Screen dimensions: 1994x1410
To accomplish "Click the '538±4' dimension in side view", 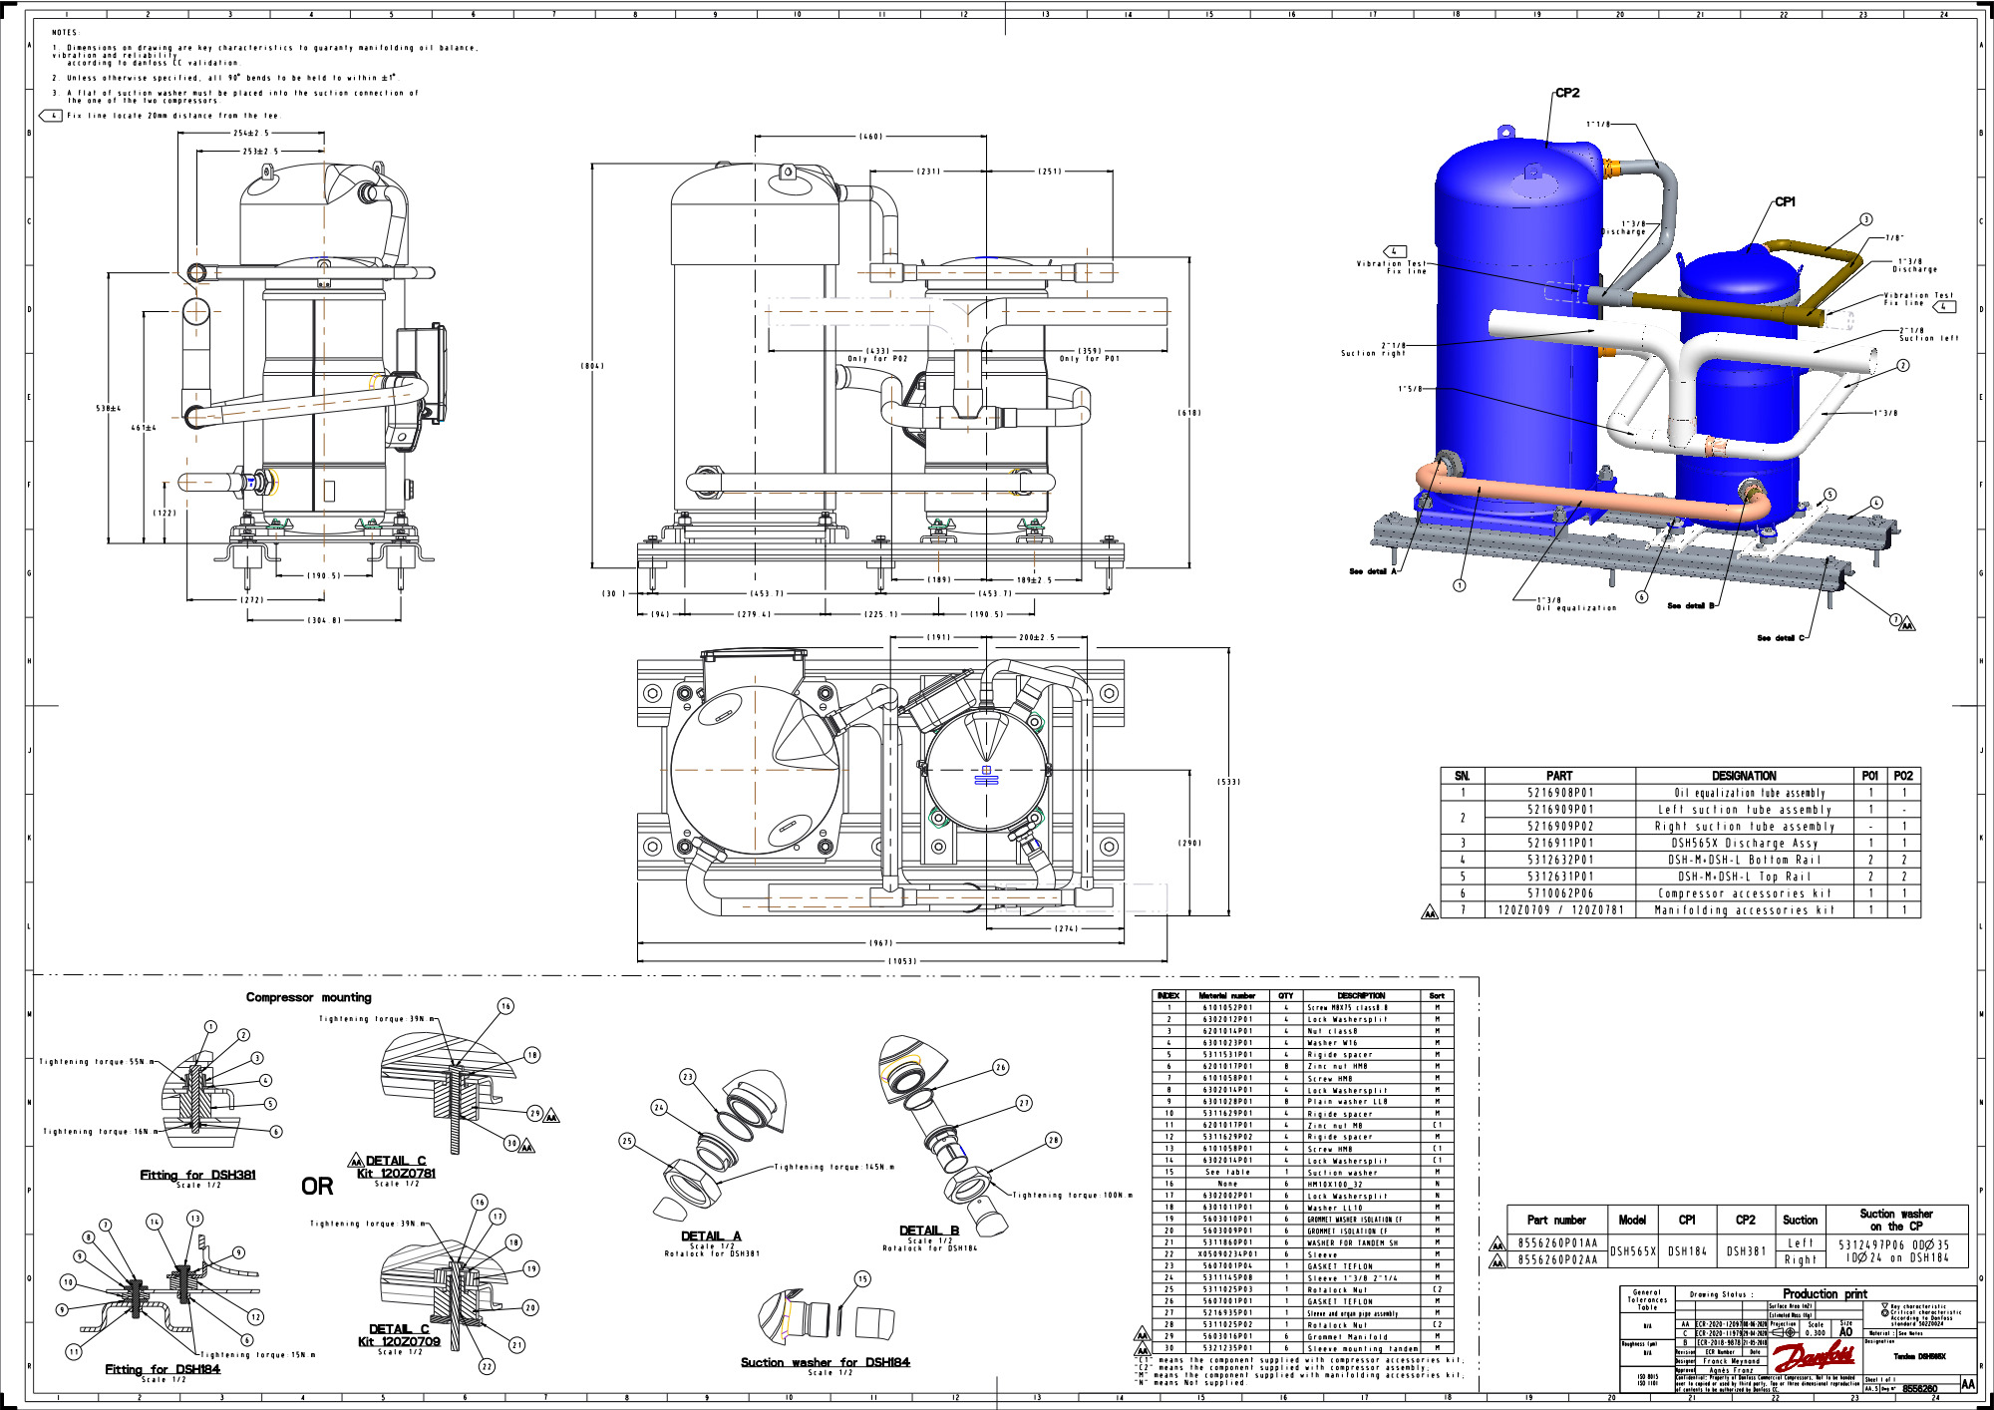I will 108,409.
